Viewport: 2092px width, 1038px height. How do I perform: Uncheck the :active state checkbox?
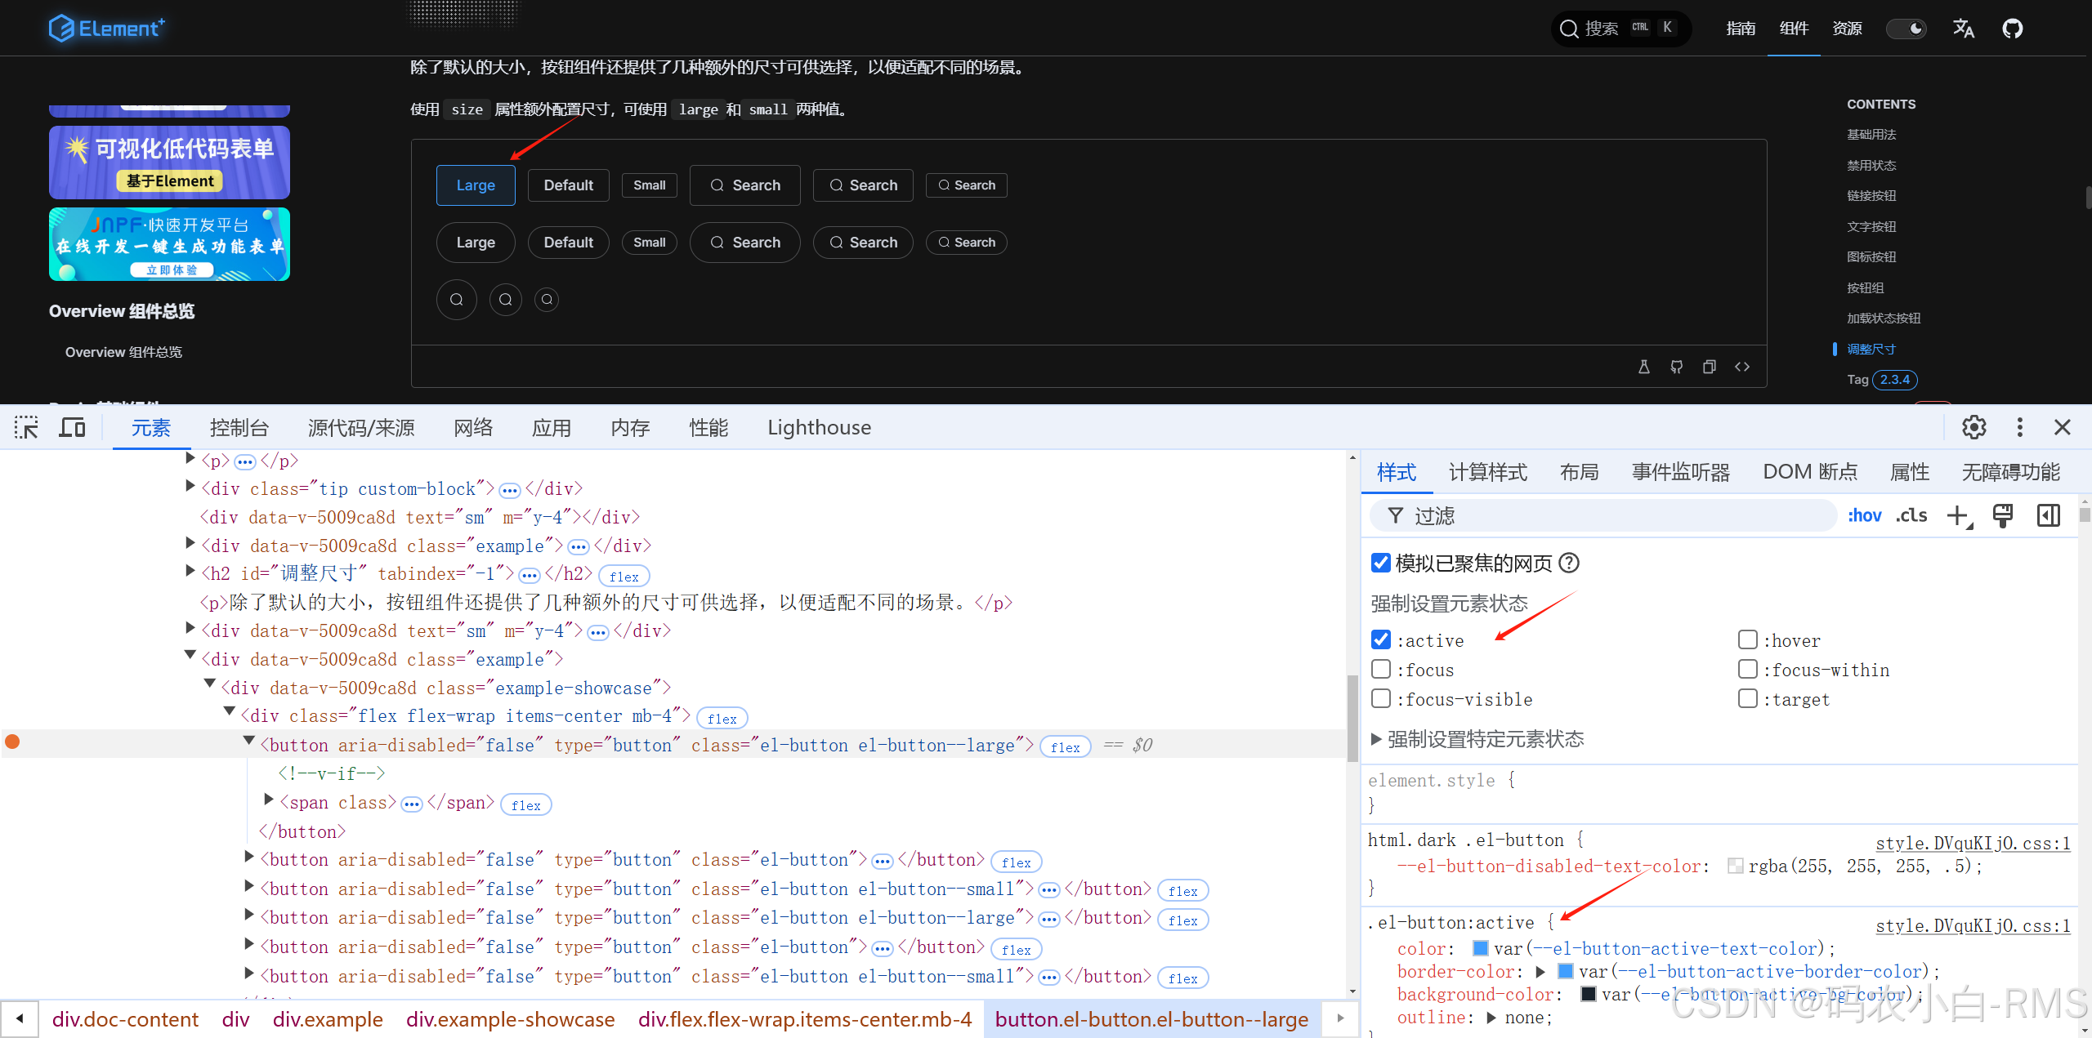(1381, 639)
